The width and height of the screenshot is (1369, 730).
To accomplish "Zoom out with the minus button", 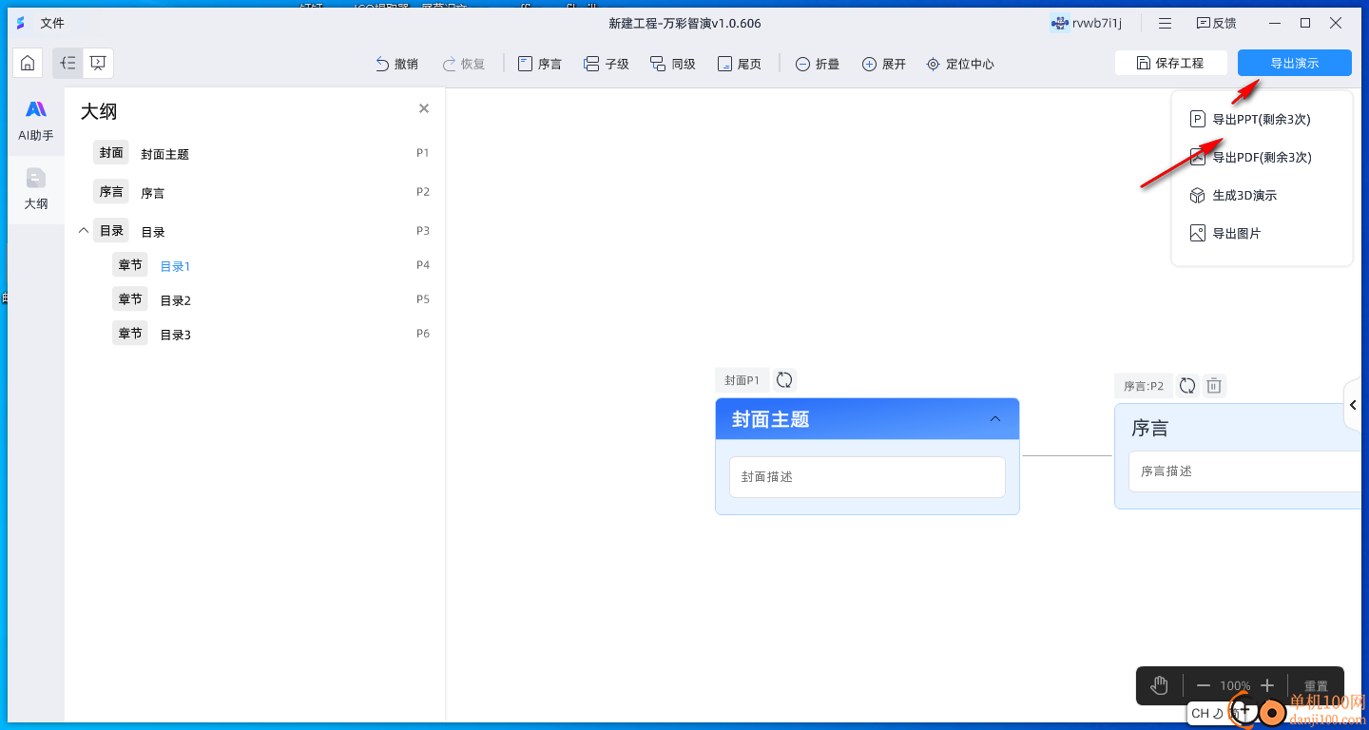I will [1204, 685].
